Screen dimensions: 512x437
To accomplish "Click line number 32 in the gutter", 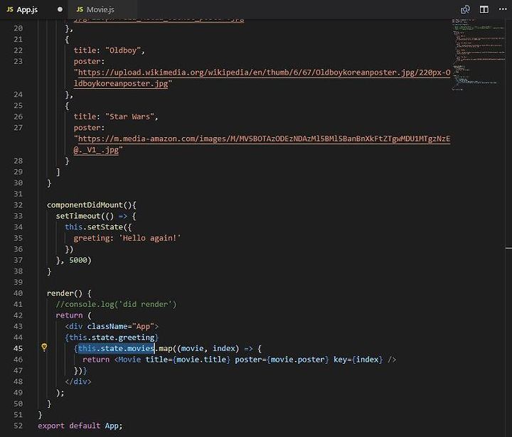I will [18, 205].
